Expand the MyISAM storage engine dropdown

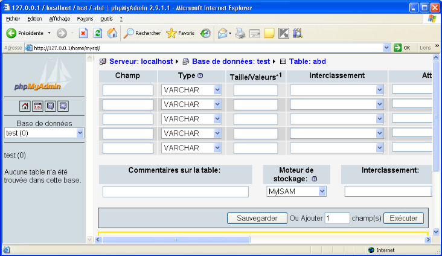click(x=296, y=191)
